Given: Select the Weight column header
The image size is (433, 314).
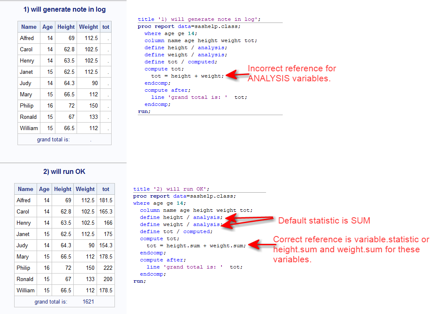Looking at the screenshot, I should coord(88,27).
